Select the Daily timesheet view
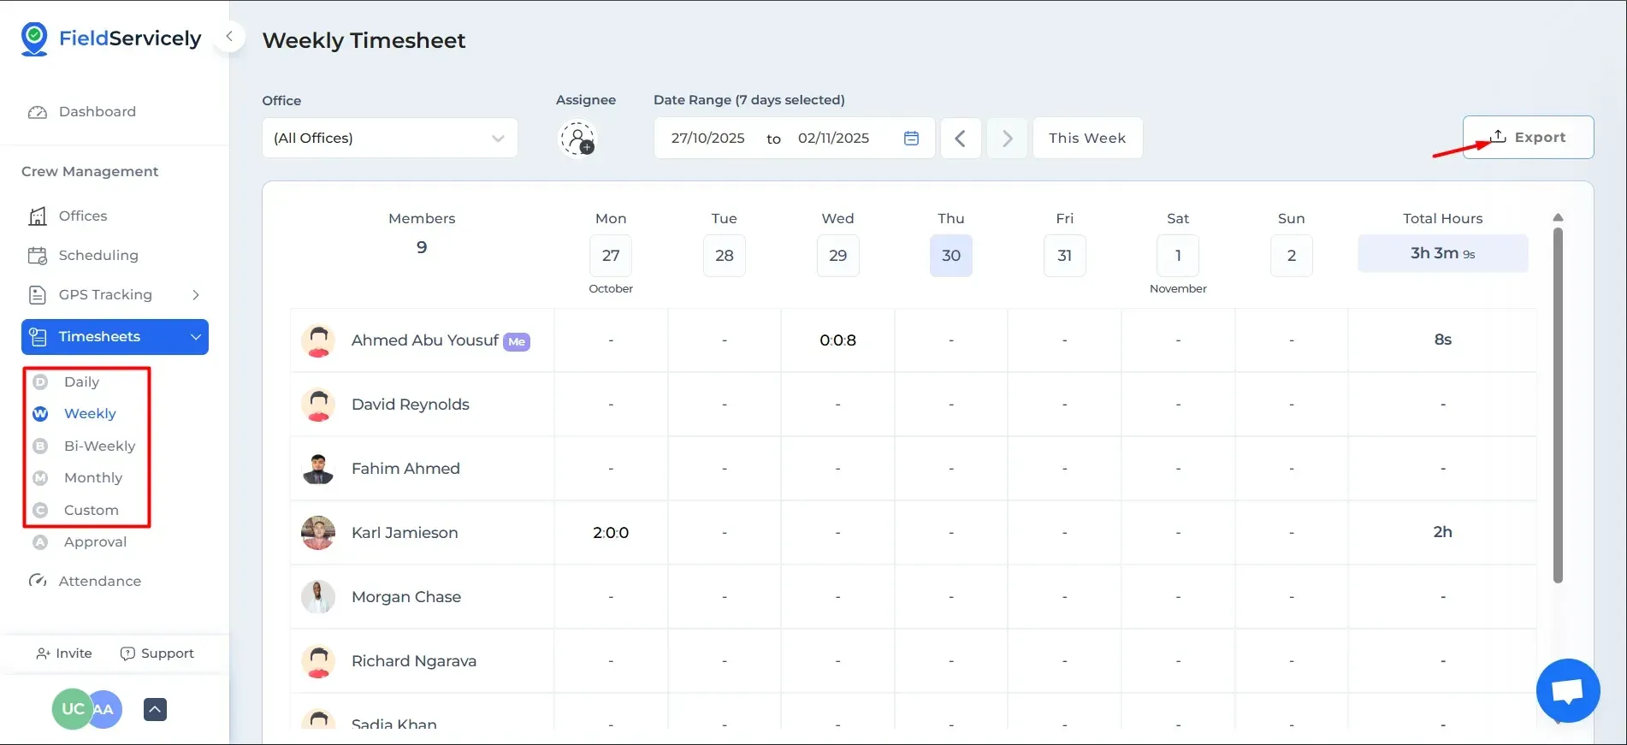 click(x=81, y=382)
